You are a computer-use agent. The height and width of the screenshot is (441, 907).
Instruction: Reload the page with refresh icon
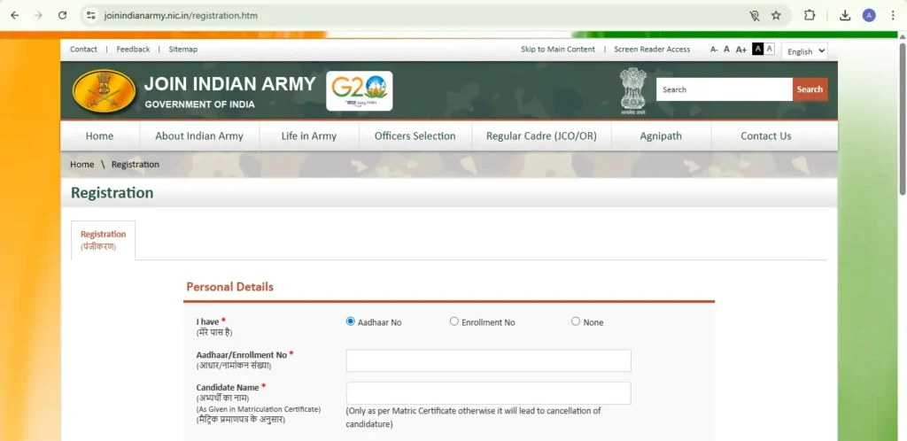[62, 15]
